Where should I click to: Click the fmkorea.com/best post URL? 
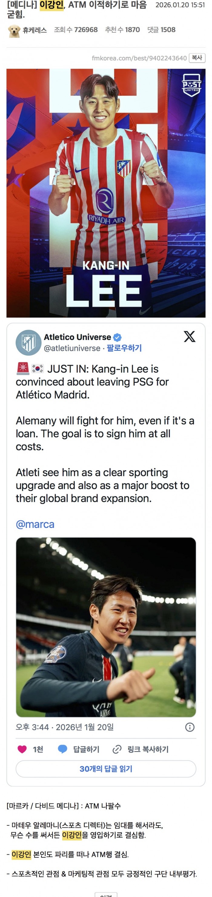pos(139,58)
